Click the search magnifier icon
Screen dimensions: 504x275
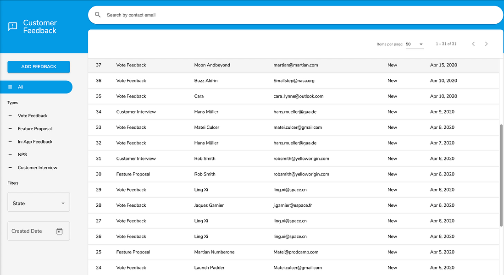98,15
